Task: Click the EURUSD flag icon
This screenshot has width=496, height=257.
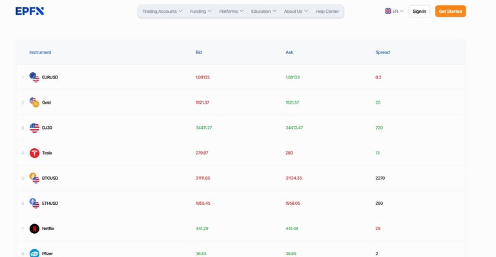Action: coord(34,77)
